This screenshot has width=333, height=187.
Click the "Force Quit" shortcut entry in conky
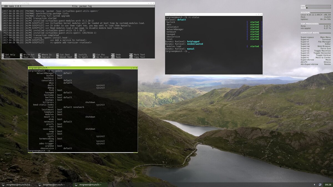click(x=316, y=48)
